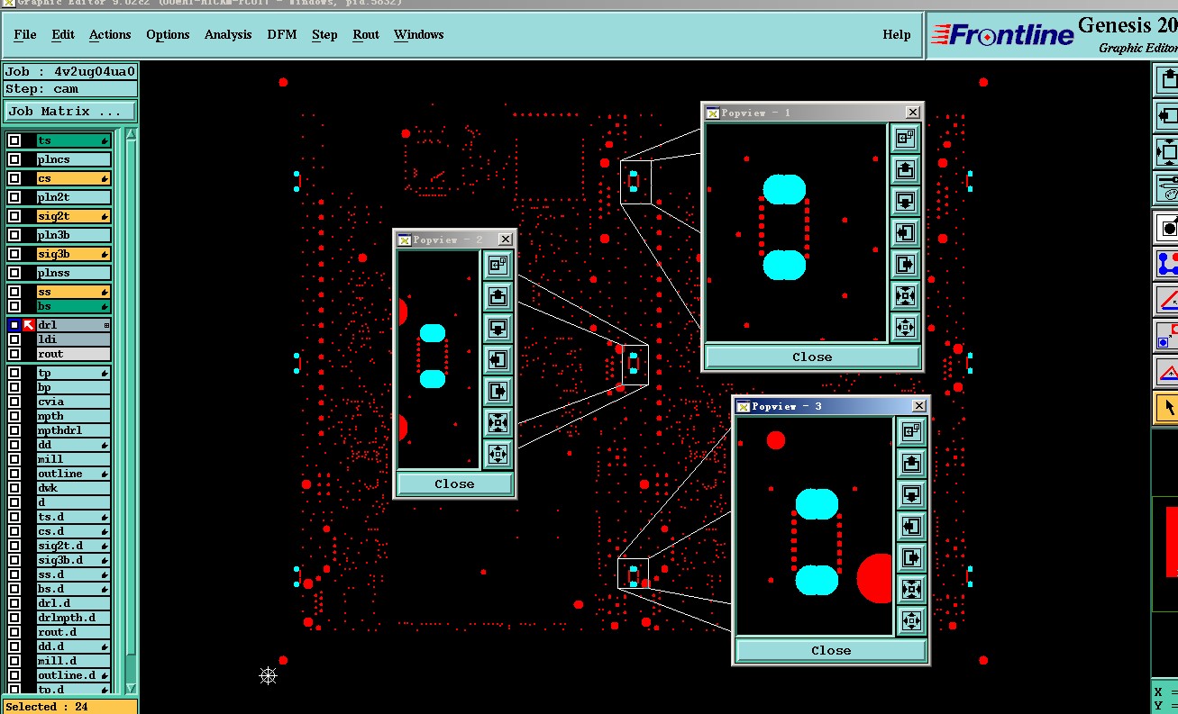The height and width of the screenshot is (714, 1178).
Task: Toggle display checkbox for plncs layer
Action: (x=14, y=159)
